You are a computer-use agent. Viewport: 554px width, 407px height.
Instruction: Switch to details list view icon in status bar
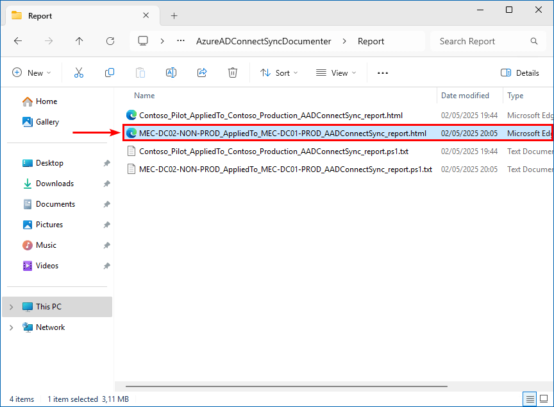(x=530, y=399)
